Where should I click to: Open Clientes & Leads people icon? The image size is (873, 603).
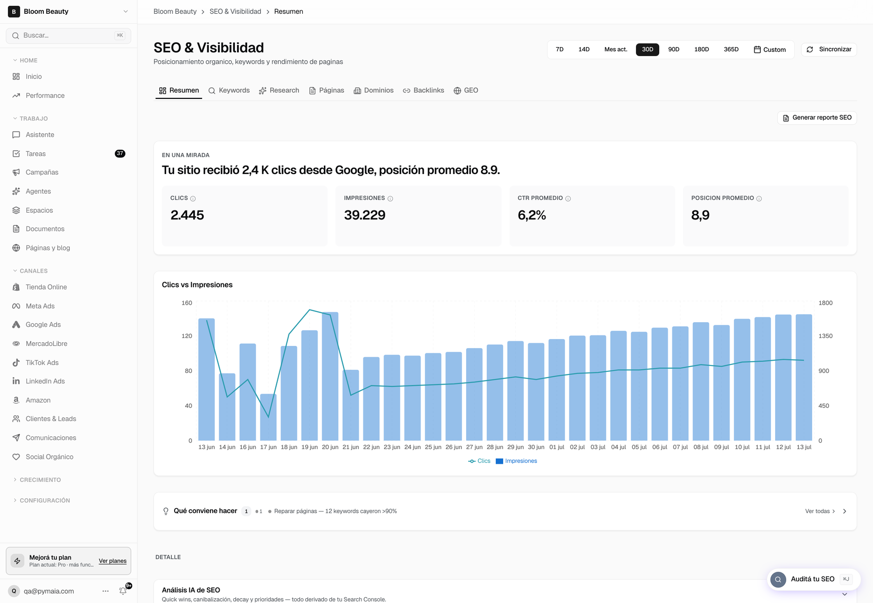pos(16,419)
